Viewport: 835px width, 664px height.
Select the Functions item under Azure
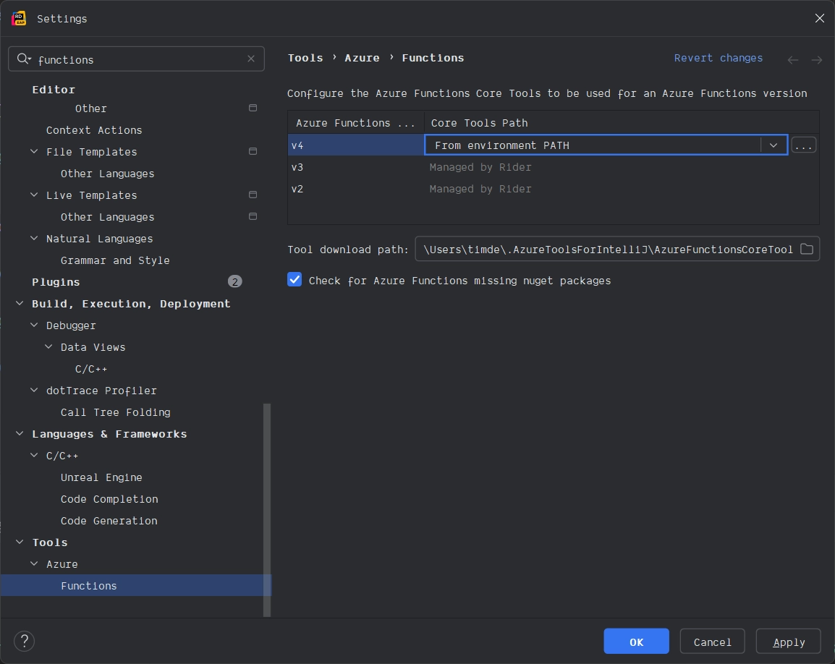point(136,586)
